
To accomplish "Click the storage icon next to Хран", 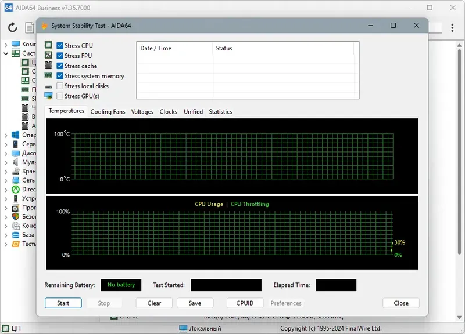I will click(x=16, y=171).
